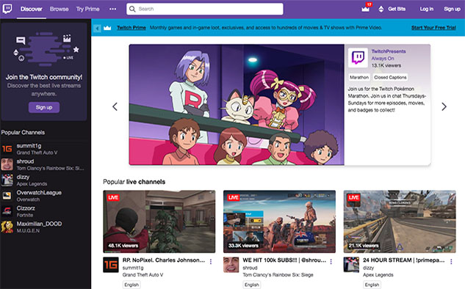465x289 pixels.
Task: Open summit1g avatar under first stream card
Action: coord(111,265)
